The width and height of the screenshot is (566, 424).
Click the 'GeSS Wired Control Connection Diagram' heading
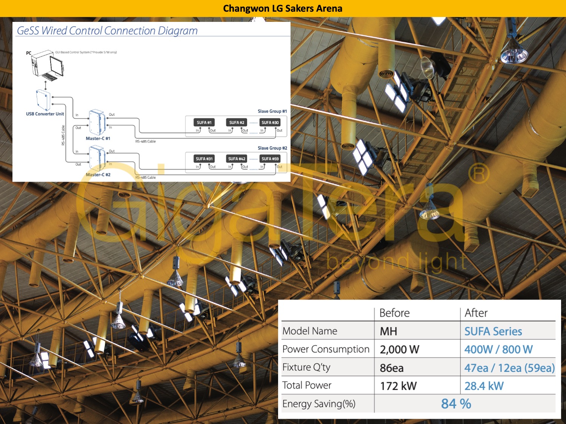coord(107,31)
